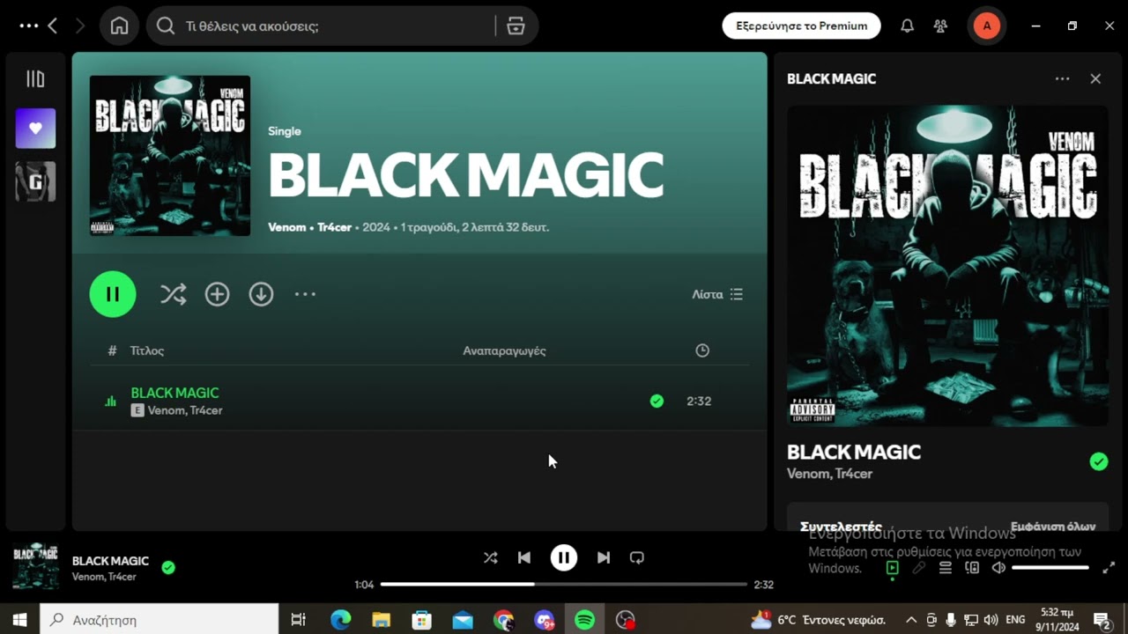
Task: Pause the album with the big green button
Action: [113, 294]
